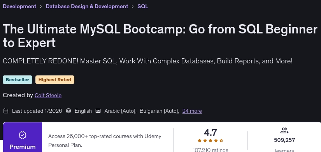Click the 107,210 ratings text
The height and width of the screenshot is (152, 321).
coord(210,150)
